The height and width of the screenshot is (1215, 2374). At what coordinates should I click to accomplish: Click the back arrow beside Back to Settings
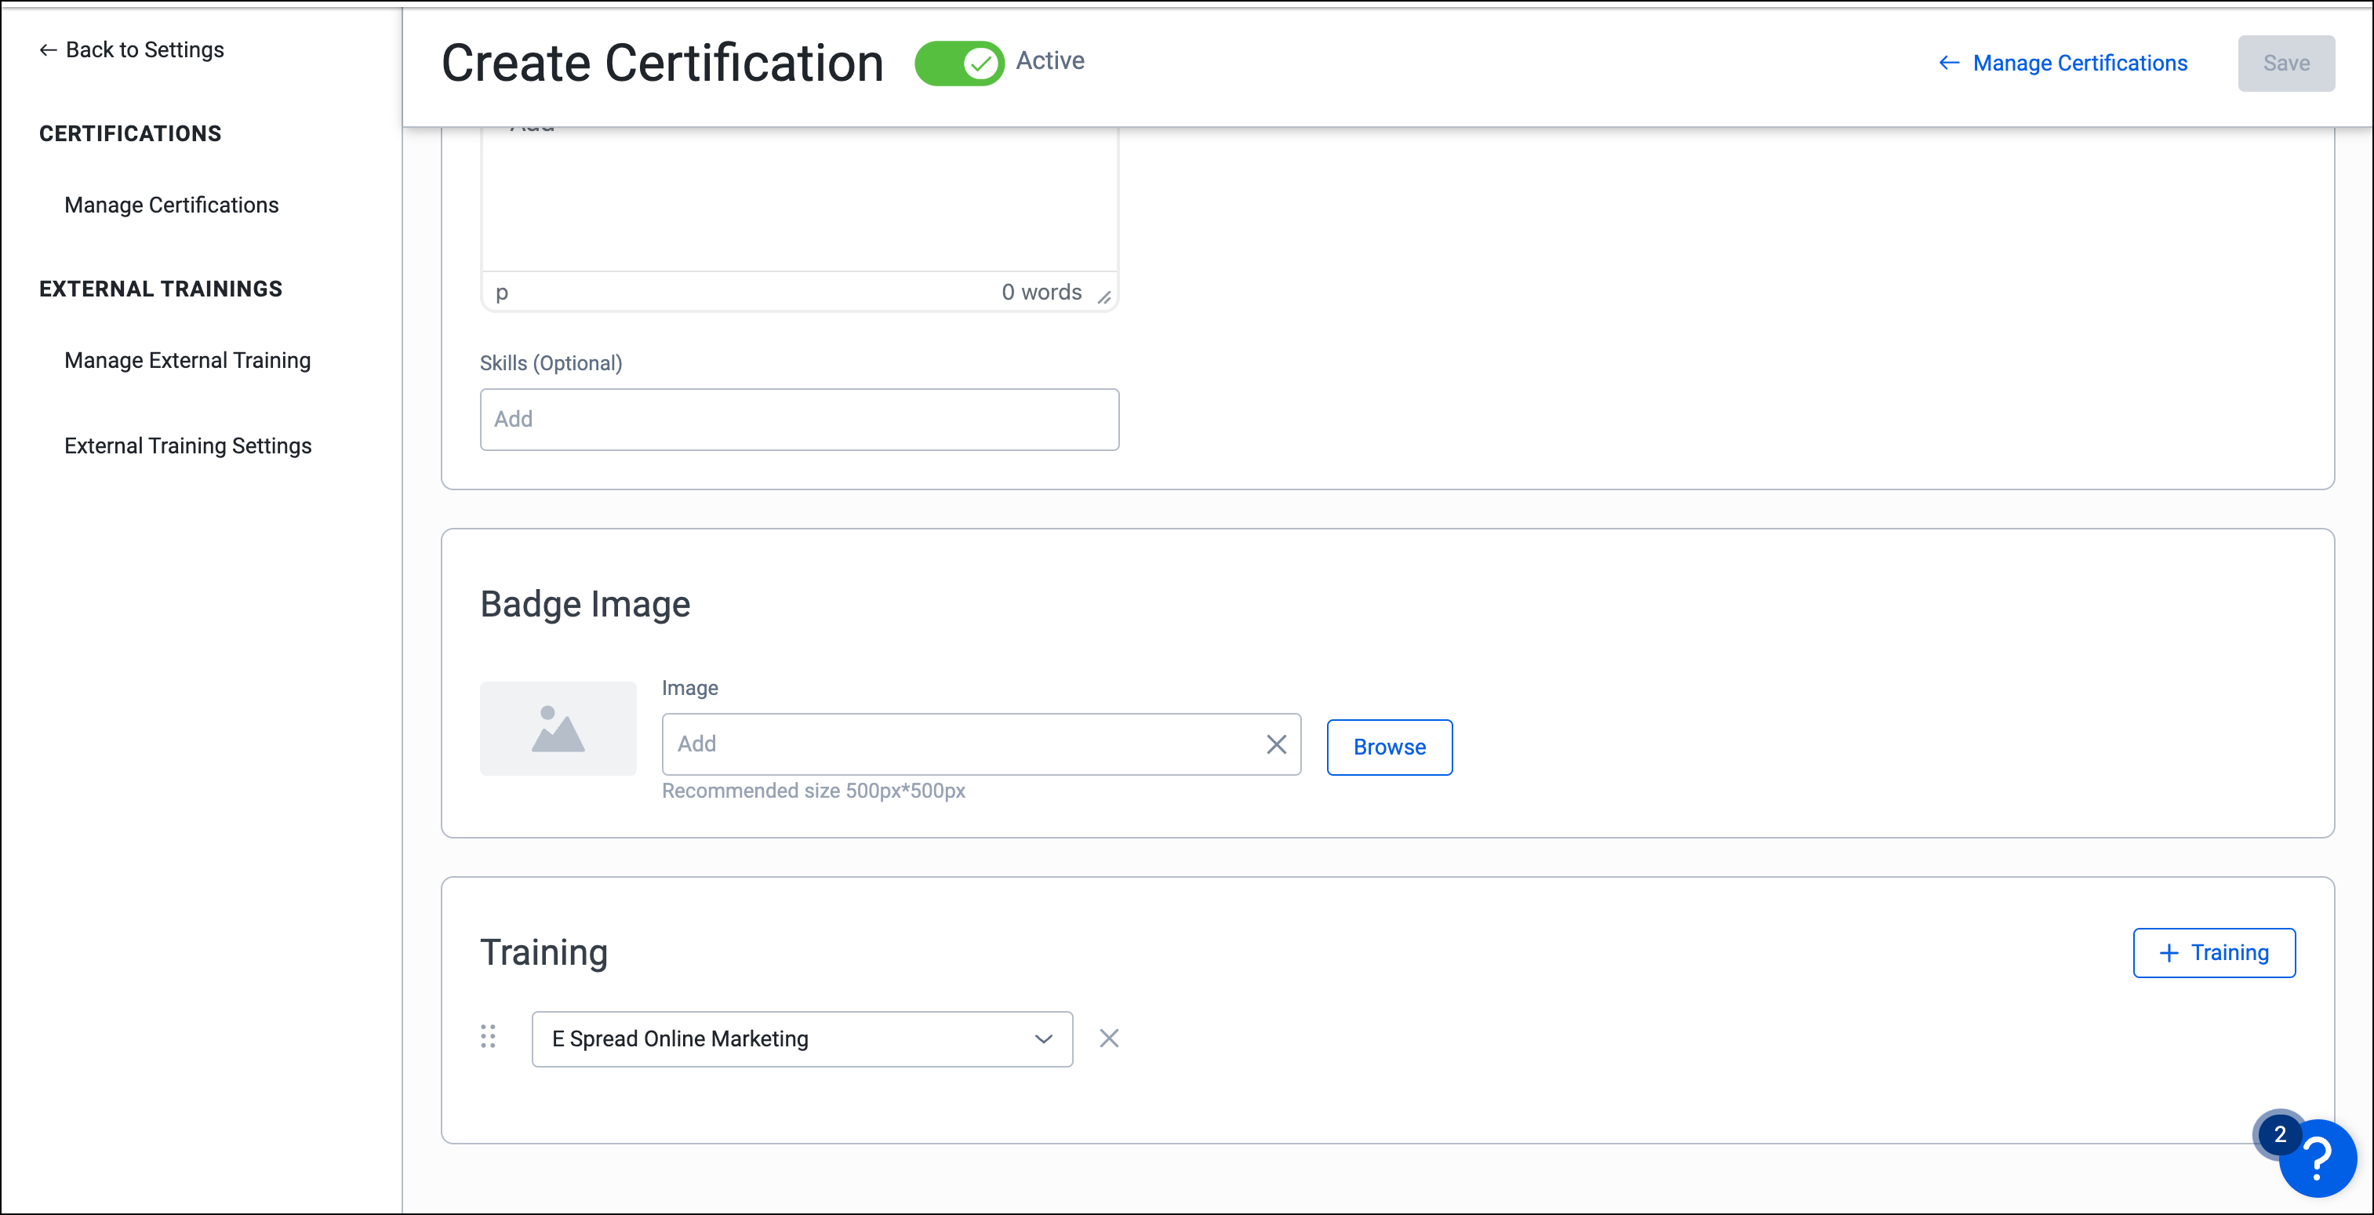[x=48, y=49]
